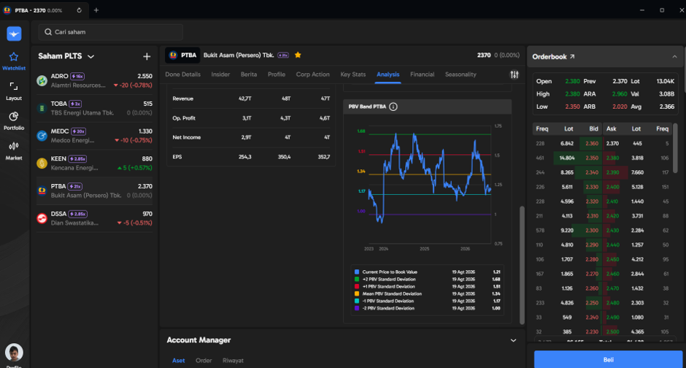The height and width of the screenshot is (368, 686).
Task: Open the Portfolio pie chart icon
Action: tap(14, 116)
